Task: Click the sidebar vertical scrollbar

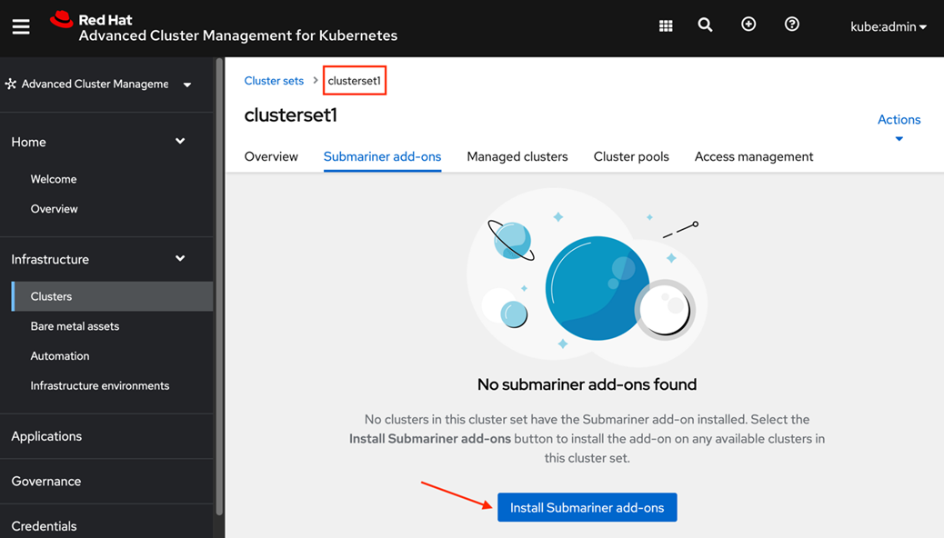Action: (219, 286)
